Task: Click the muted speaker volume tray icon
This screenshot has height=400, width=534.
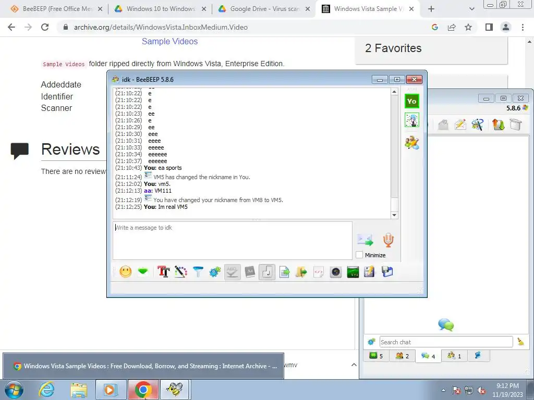Action: 481,391
